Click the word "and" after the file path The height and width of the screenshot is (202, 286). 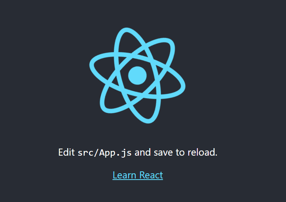143,152
